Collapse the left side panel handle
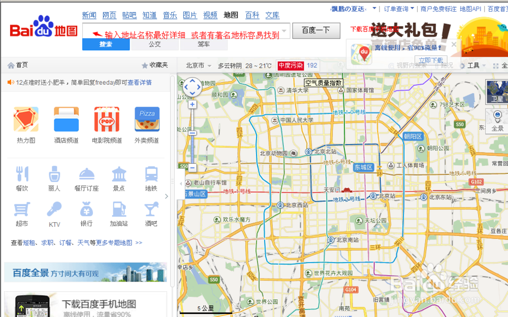Screen dimensions: 508x317 181,184
